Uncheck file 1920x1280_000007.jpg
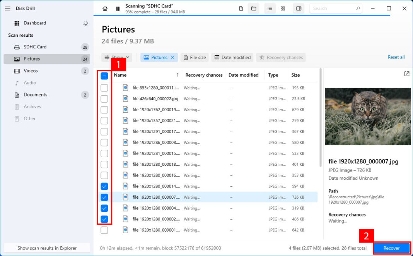 point(104,197)
